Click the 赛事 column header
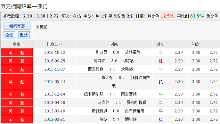The image size is (220, 124). [17, 44]
